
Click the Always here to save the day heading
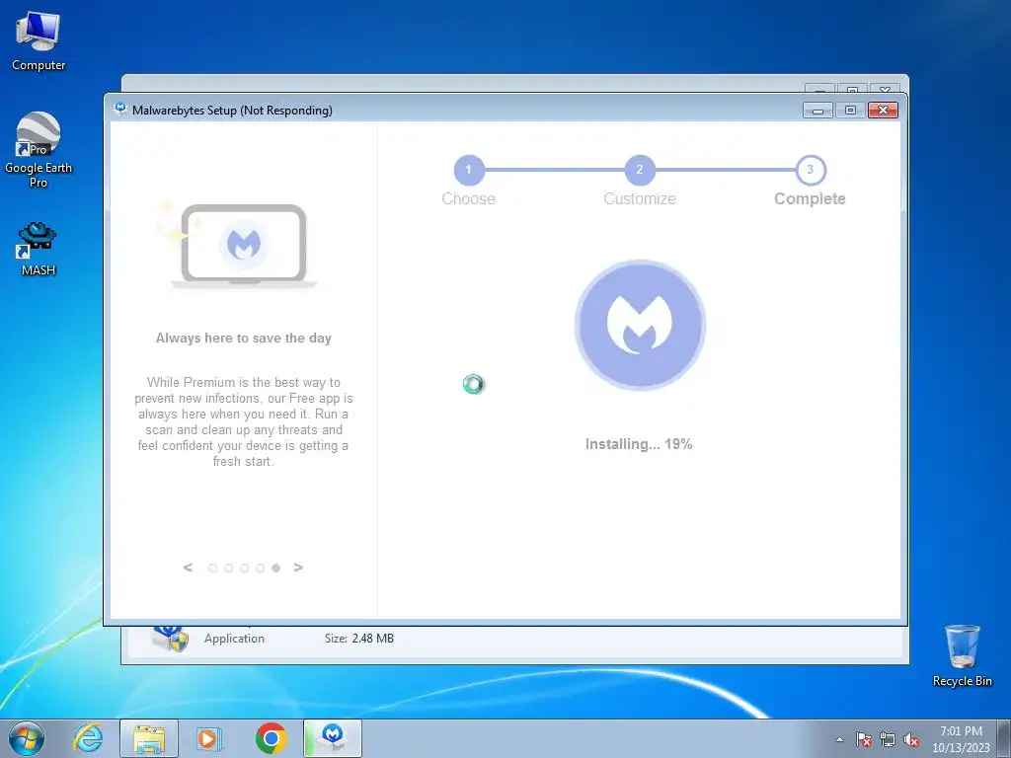(x=244, y=338)
